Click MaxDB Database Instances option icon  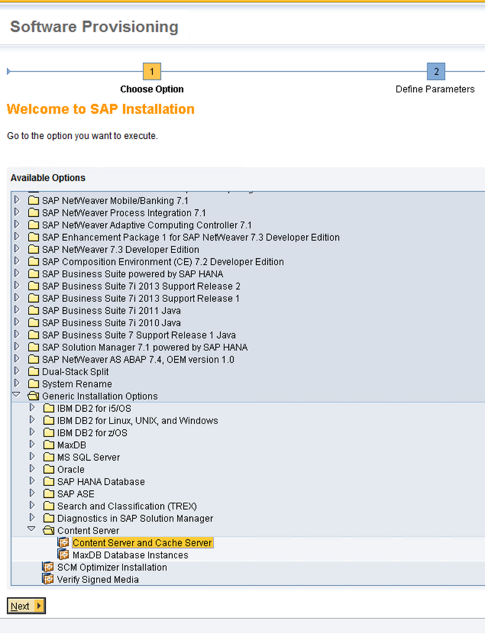[64, 554]
